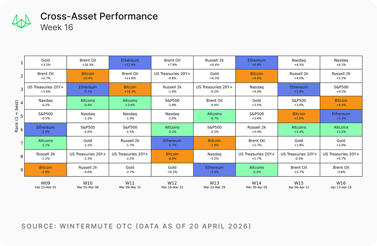This screenshot has height=246, width=377.
Task: Click the Brent Oil -12.7% cell
Action: [299, 170]
